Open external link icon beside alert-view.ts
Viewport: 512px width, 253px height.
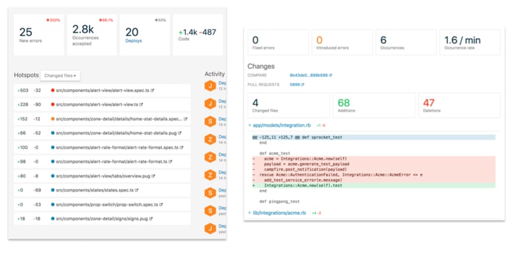point(141,105)
